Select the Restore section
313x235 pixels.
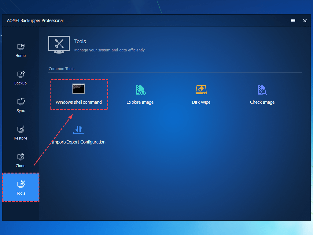[x=20, y=133]
